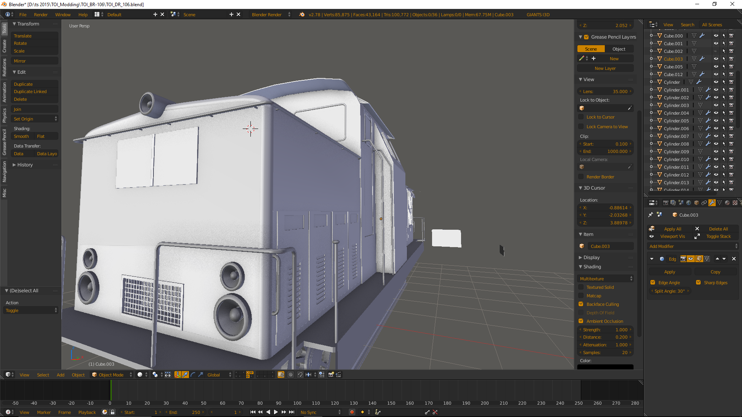This screenshot has width=742, height=417.
Task: Enable the Matcap checkbox
Action: point(581,296)
